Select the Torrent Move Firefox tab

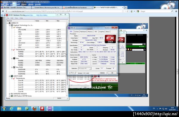(x=47, y=8)
